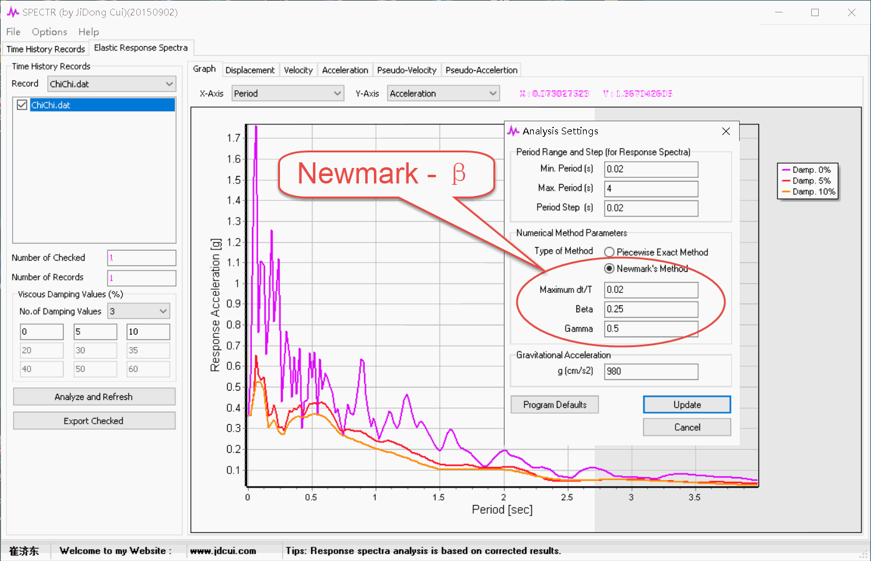Click the SPECTR app icon in title bar
The height and width of the screenshot is (561, 871).
(13, 12)
